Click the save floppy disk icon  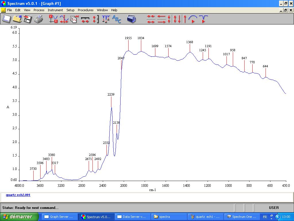point(28,19)
